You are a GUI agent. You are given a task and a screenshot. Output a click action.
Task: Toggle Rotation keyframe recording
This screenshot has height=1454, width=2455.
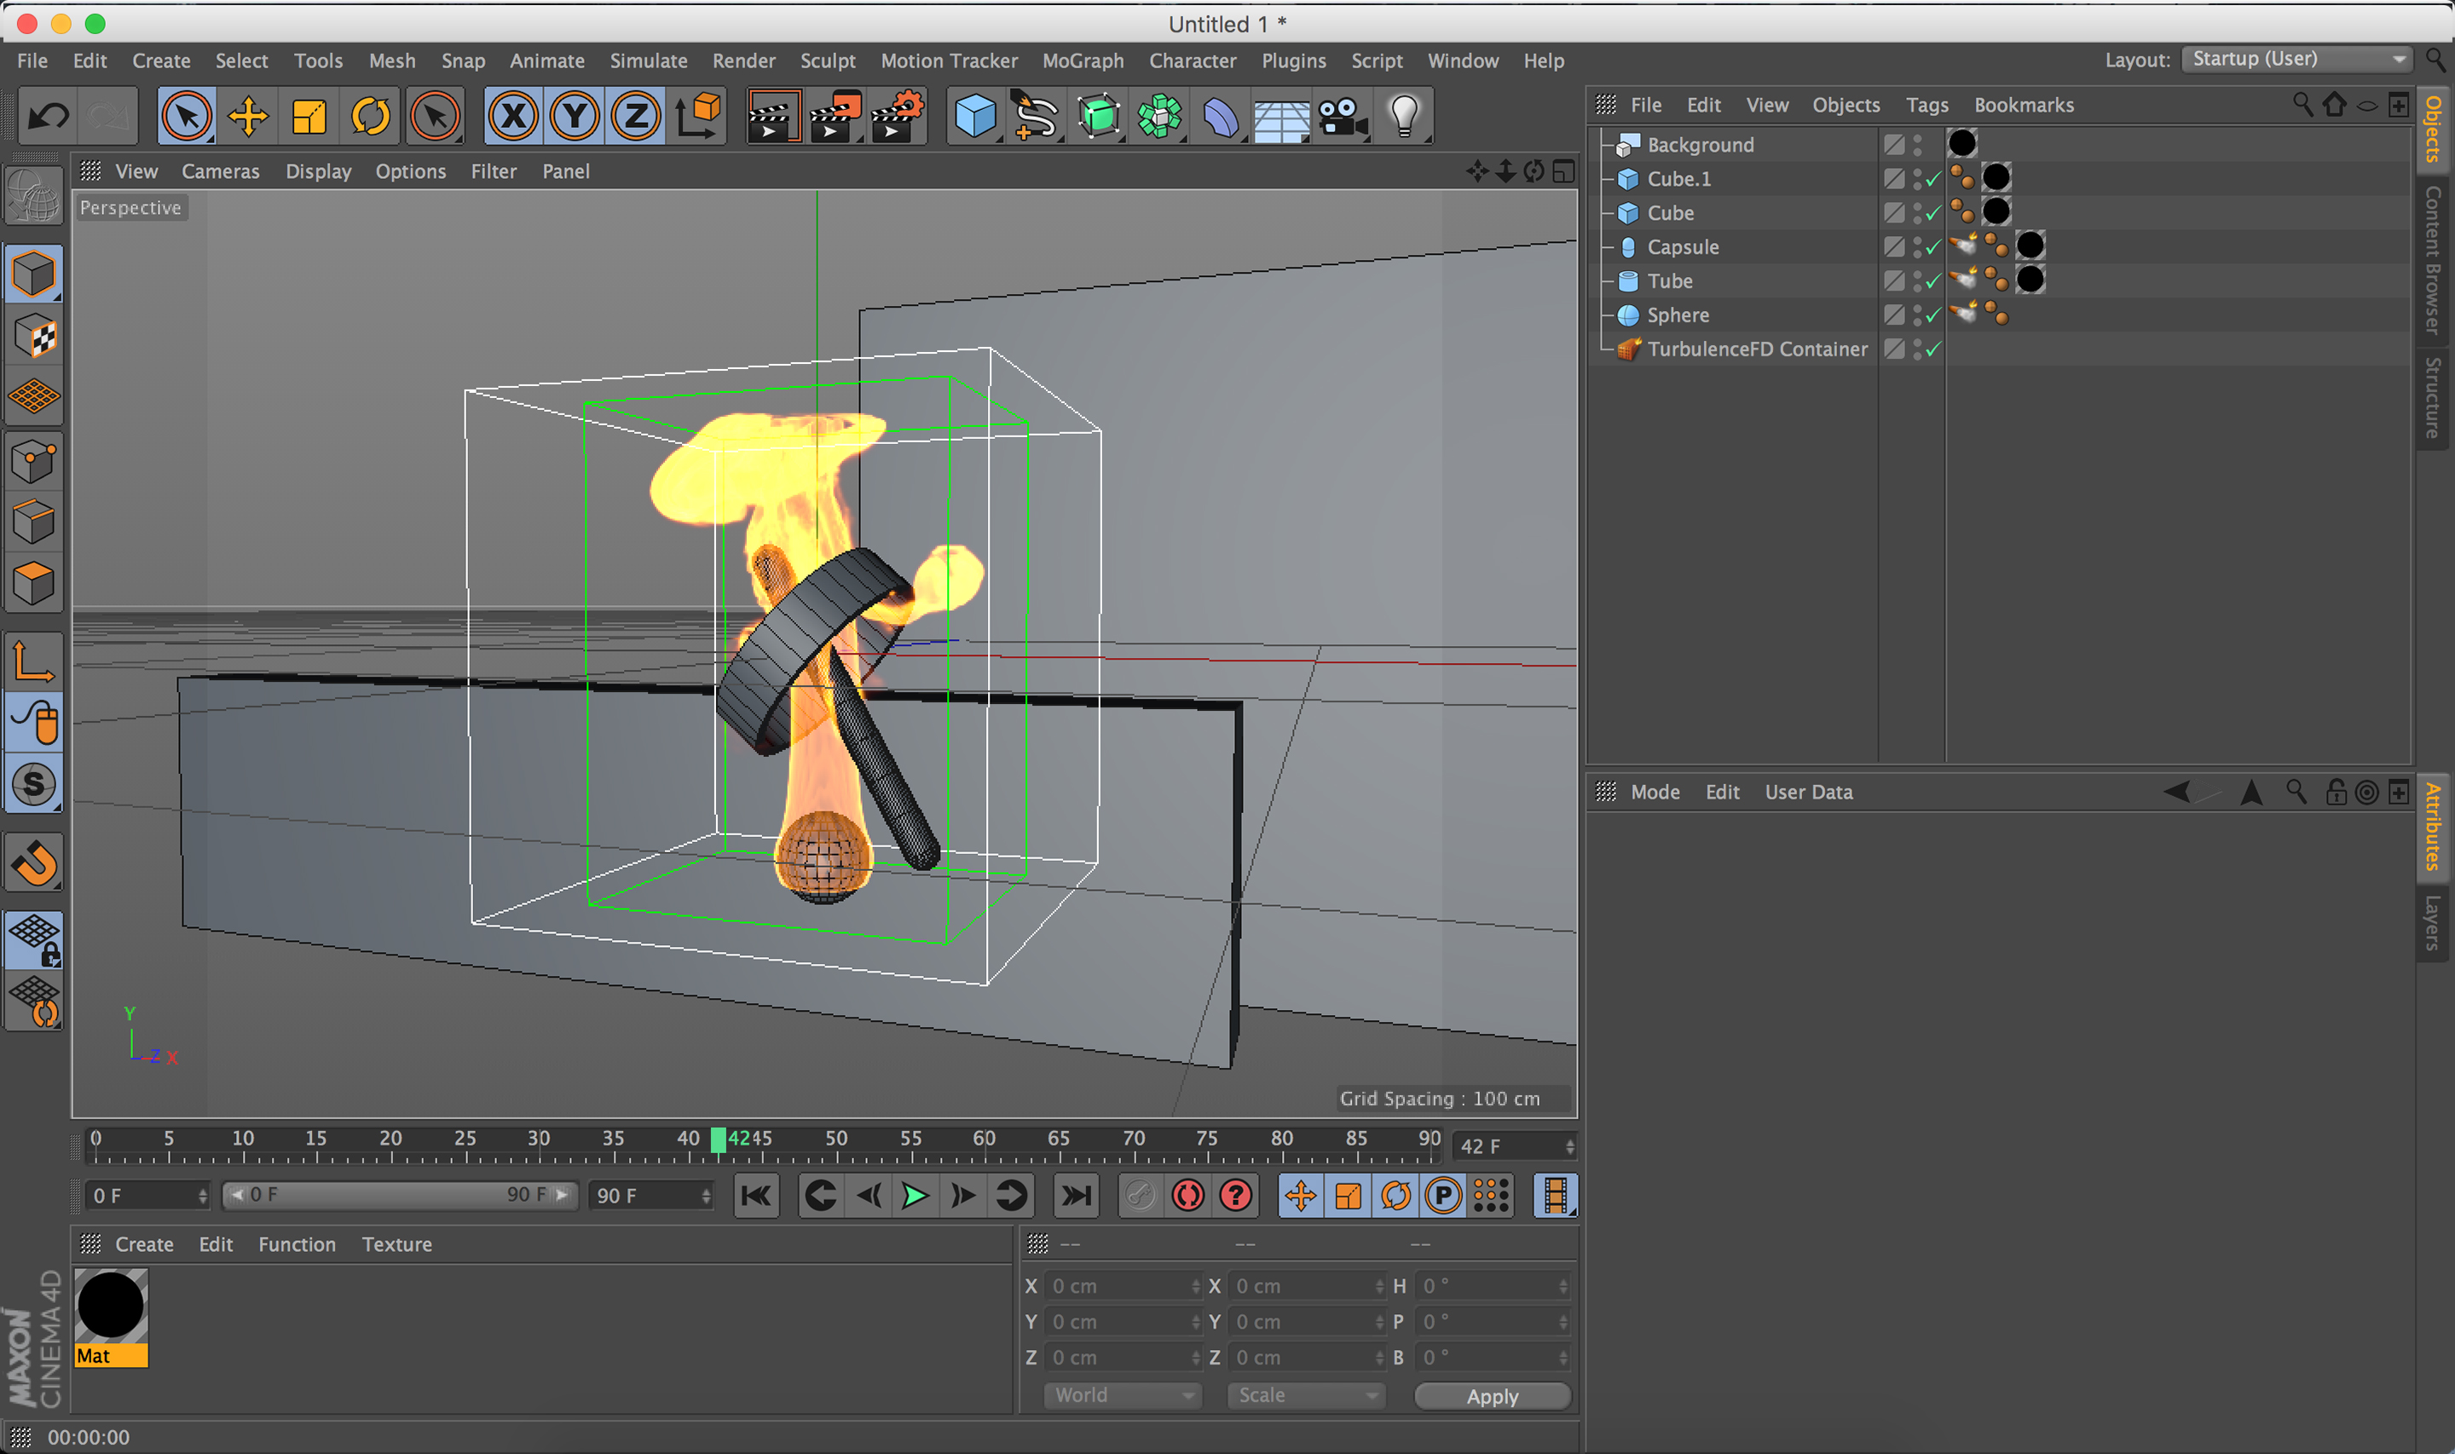pos(1396,1196)
